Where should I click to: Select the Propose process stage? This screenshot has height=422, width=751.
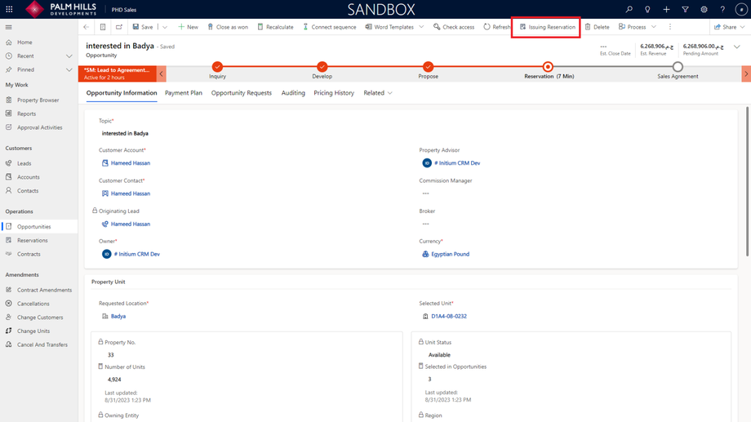[429, 67]
